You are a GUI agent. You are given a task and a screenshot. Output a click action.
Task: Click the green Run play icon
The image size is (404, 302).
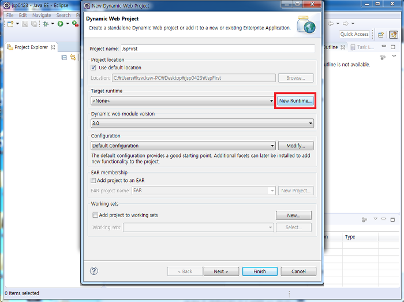coord(60,24)
